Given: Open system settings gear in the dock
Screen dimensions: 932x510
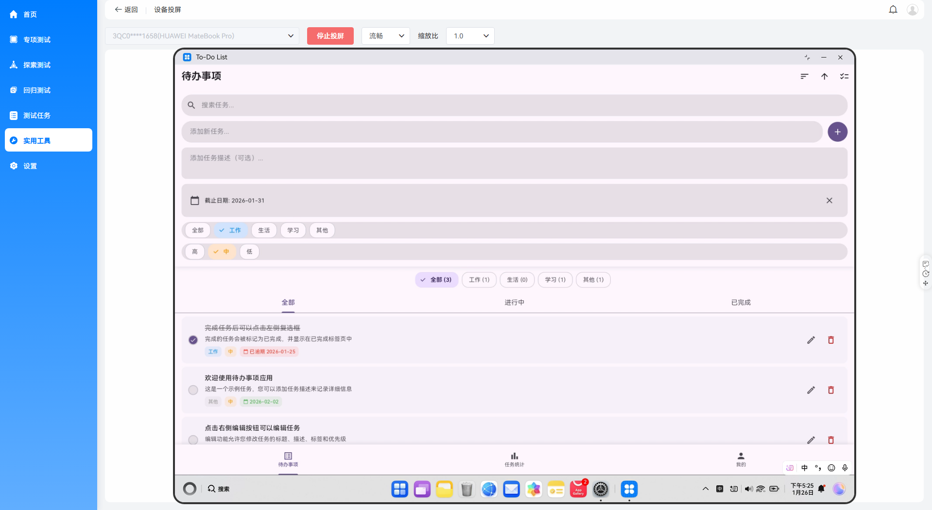Looking at the screenshot, I should 601,489.
